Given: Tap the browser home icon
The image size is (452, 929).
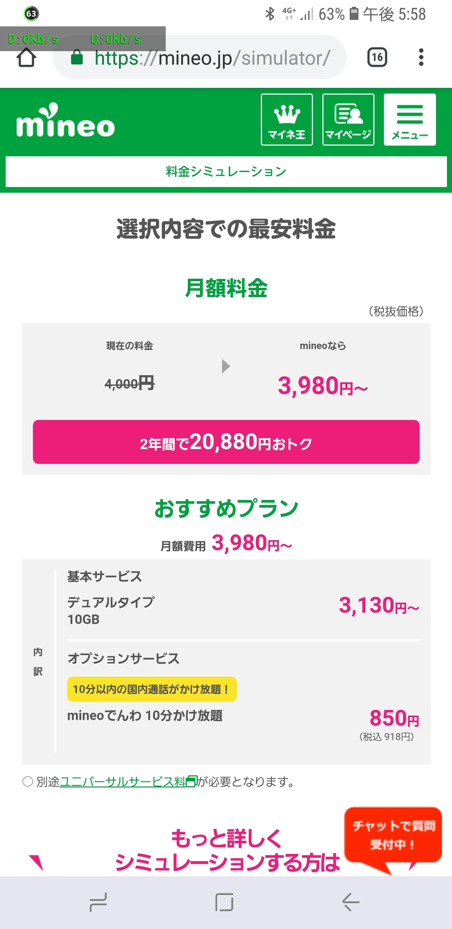Looking at the screenshot, I should [26, 58].
